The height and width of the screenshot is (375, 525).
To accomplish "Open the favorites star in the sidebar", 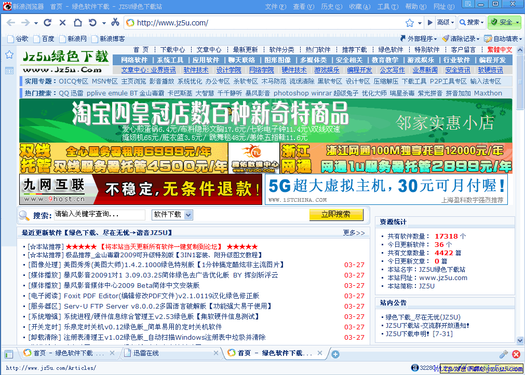I will (x=9, y=54).
